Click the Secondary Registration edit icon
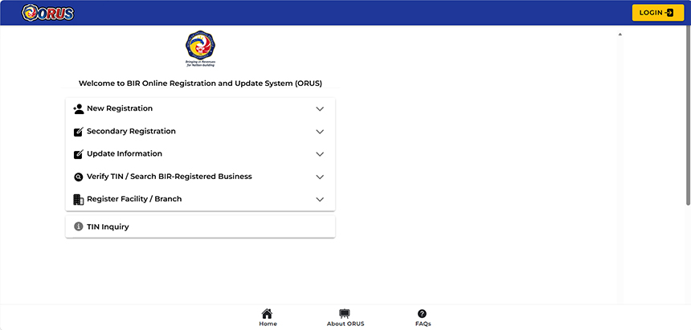691x330 pixels. (79, 132)
